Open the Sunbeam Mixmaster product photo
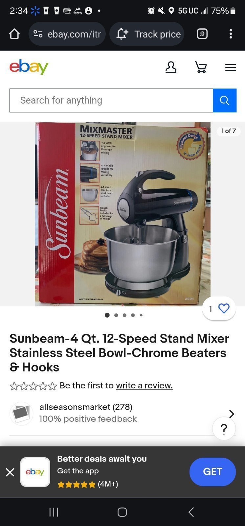This screenshot has height=526, width=245. 122,214
